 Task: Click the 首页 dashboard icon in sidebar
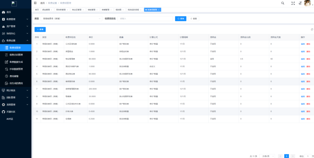[x=3, y=12]
